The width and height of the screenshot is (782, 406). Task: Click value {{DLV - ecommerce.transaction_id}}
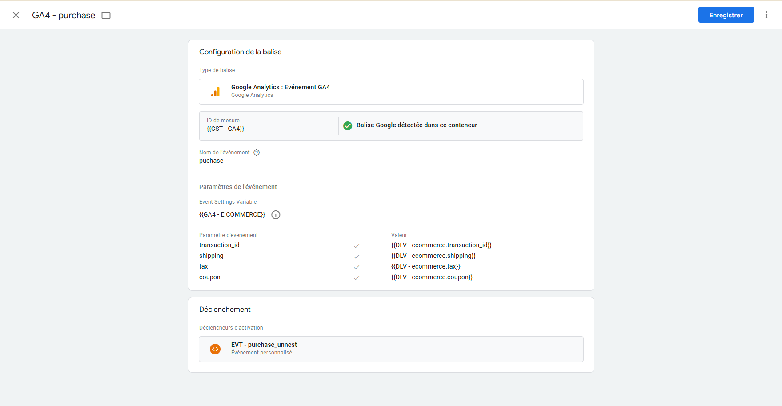point(441,245)
